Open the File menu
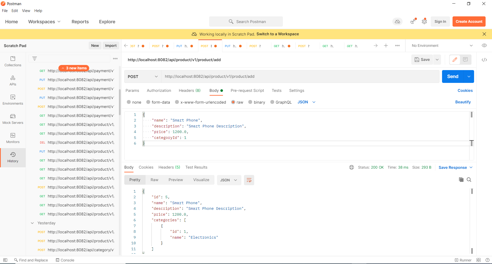Image resolution: width=492 pixels, height=264 pixels. [x=5, y=11]
